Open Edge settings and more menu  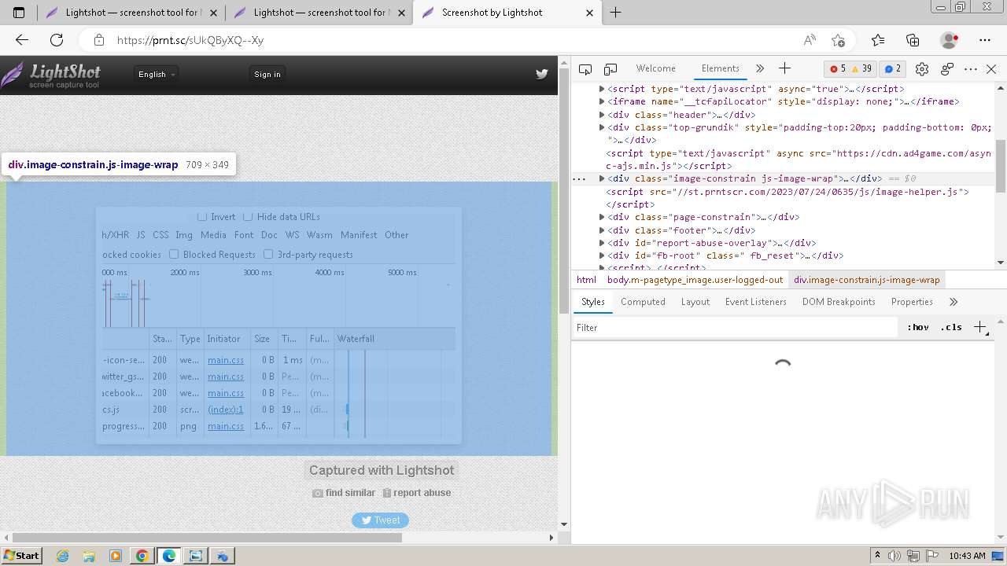(985, 40)
